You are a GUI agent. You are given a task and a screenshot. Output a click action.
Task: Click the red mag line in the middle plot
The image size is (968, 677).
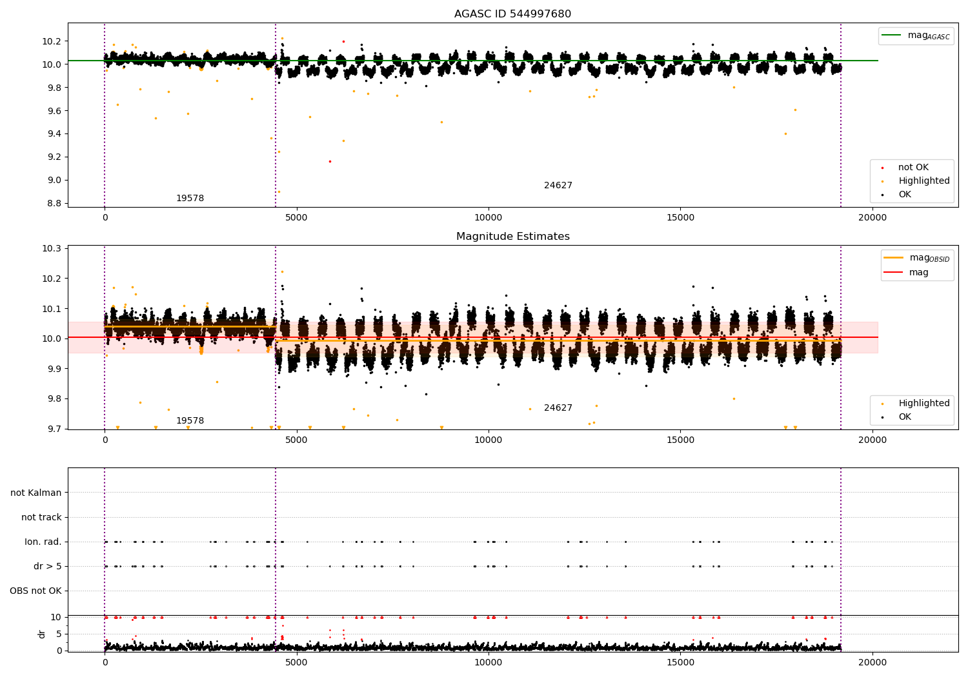(x=472, y=337)
